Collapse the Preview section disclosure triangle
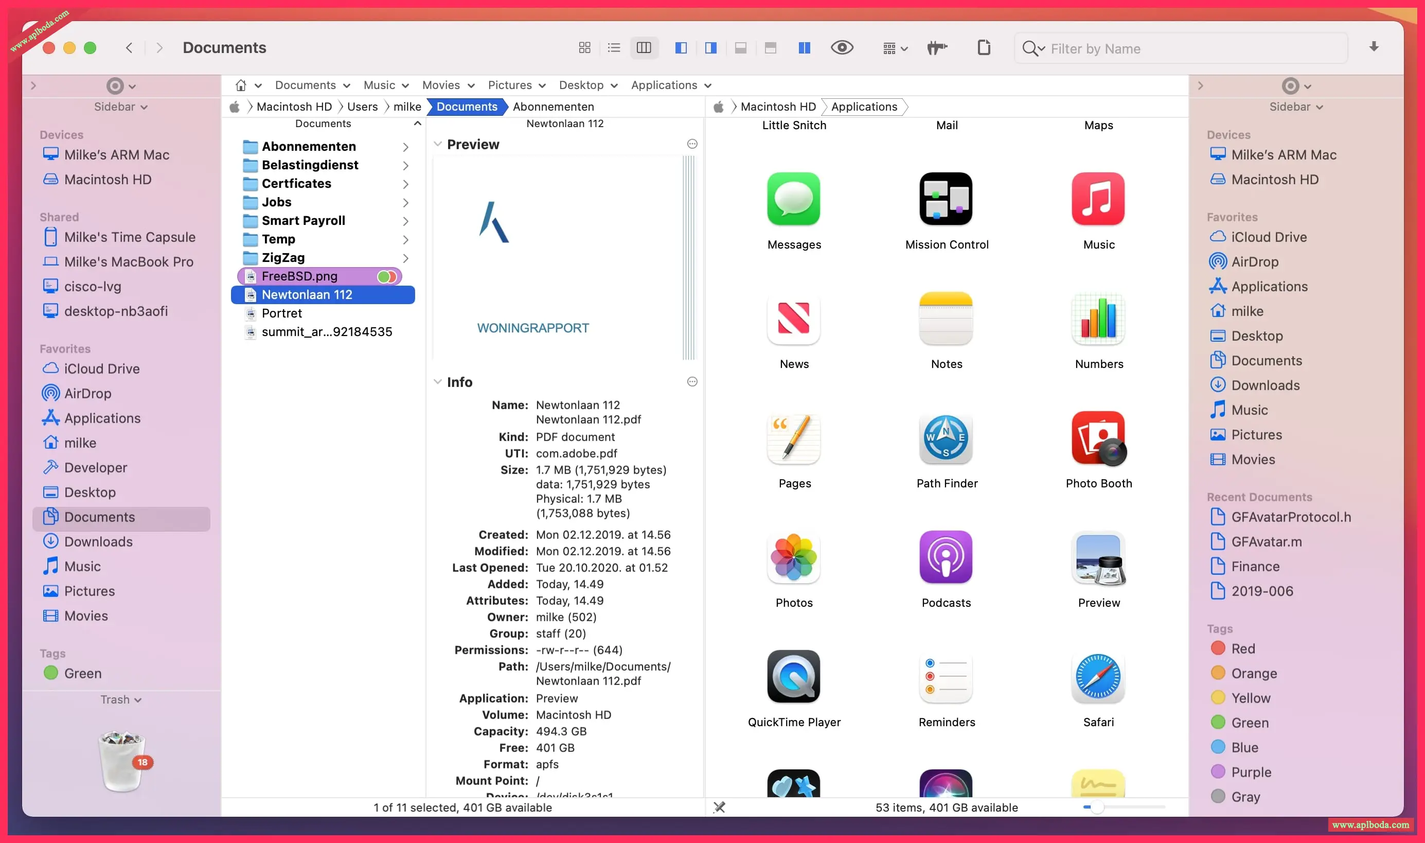This screenshot has width=1425, height=843. [437, 144]
